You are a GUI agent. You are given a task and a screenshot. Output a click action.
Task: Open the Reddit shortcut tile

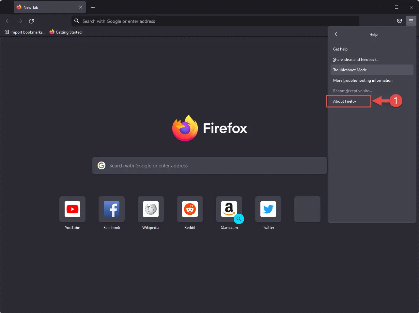190,209
